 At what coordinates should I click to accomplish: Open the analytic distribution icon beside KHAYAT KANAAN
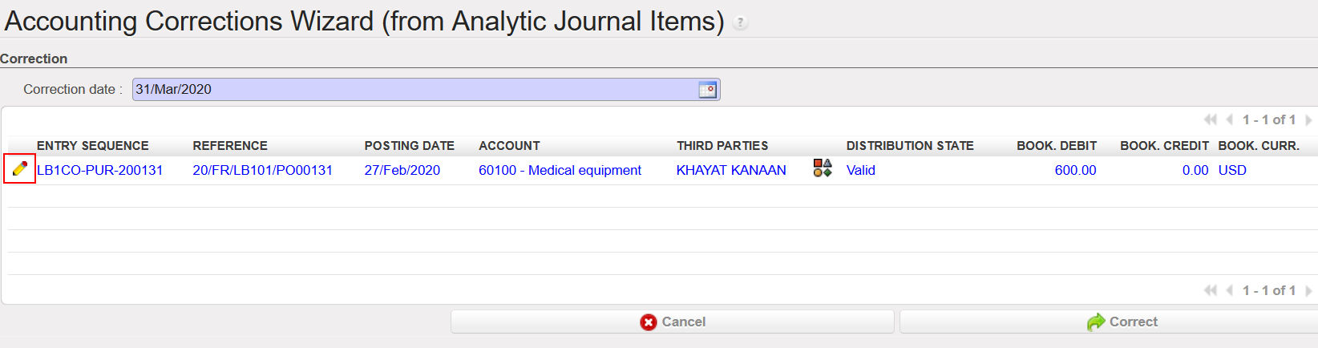point(823,168)
